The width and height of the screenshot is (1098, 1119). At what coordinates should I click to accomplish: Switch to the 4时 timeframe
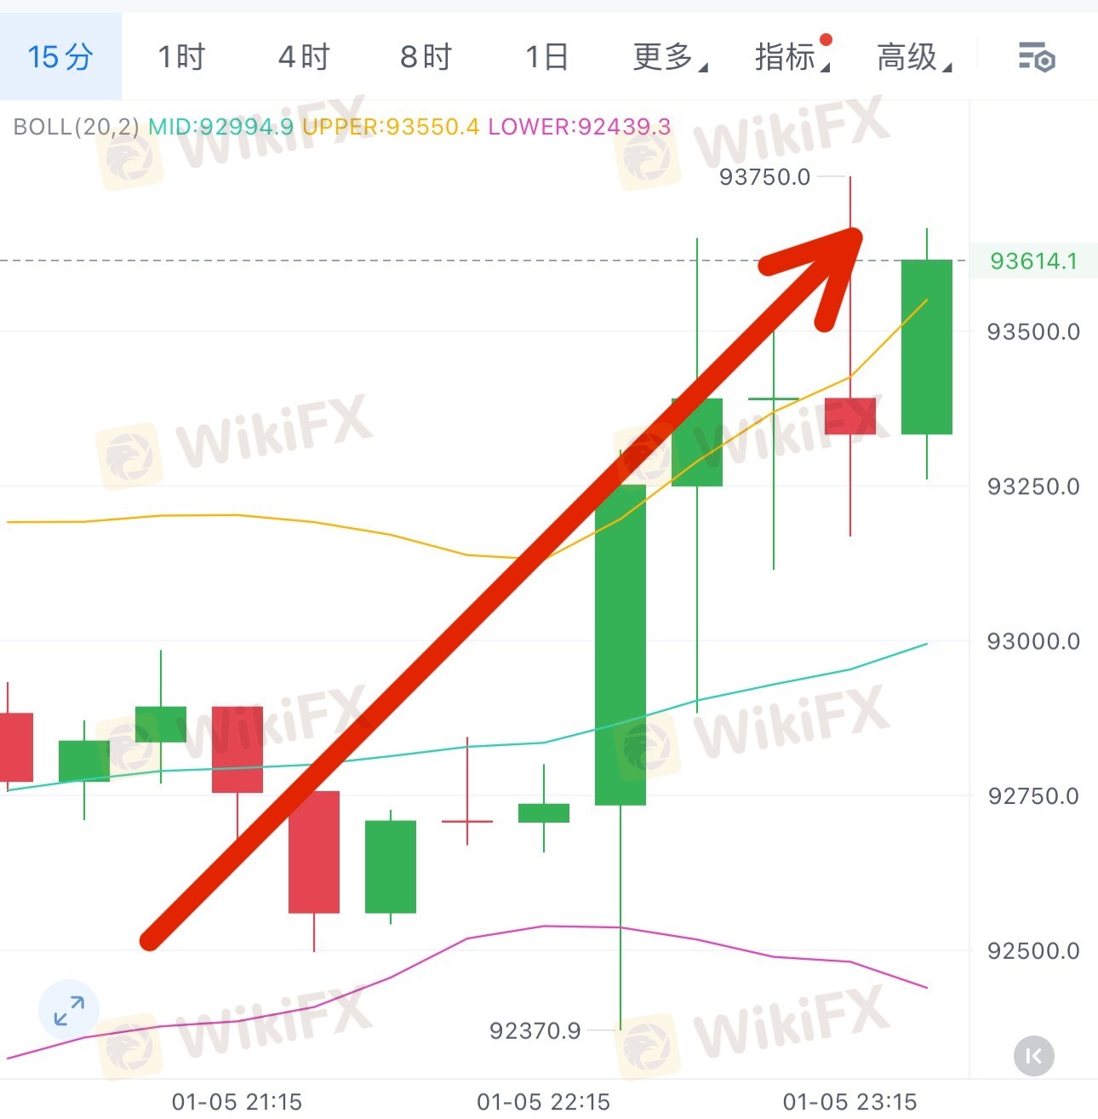point(304,57)
